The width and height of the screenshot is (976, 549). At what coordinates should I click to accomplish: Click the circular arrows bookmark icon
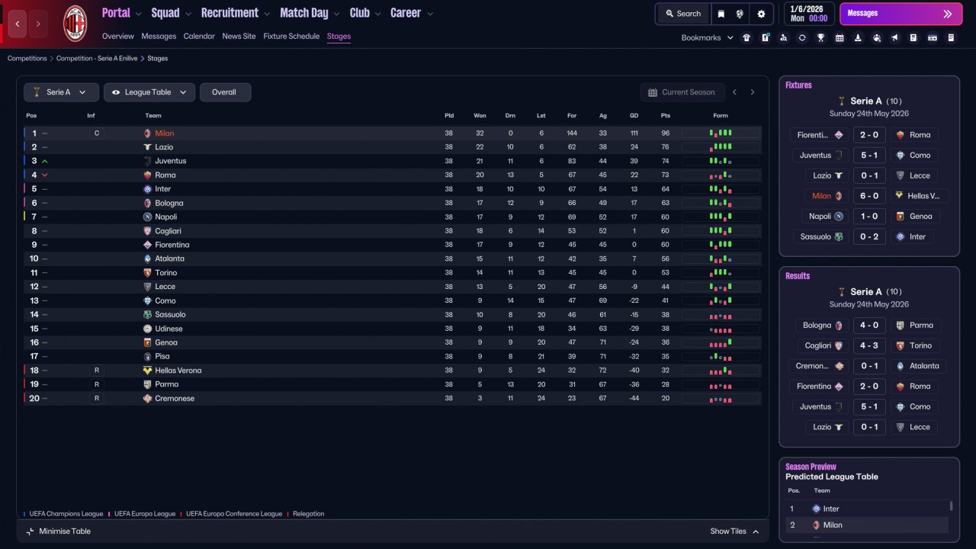(802, 37)
